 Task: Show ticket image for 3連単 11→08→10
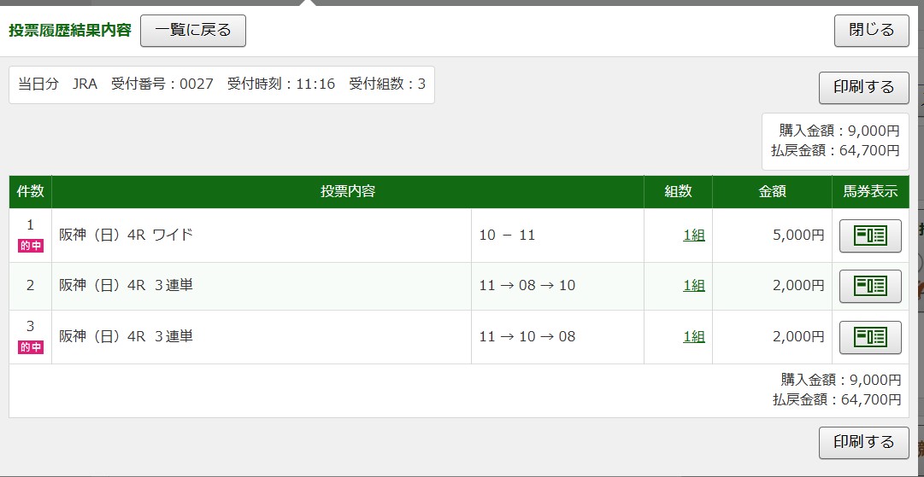870,286
